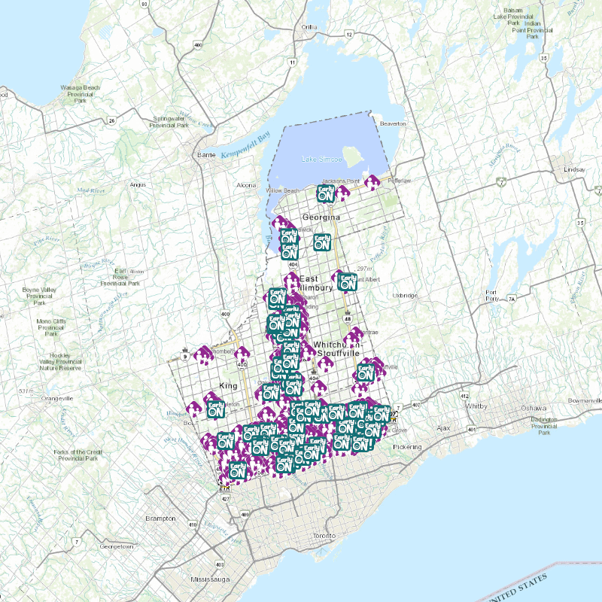602x602 pixels.
Task: Click the Toronto city label
Action: point(322,534)
